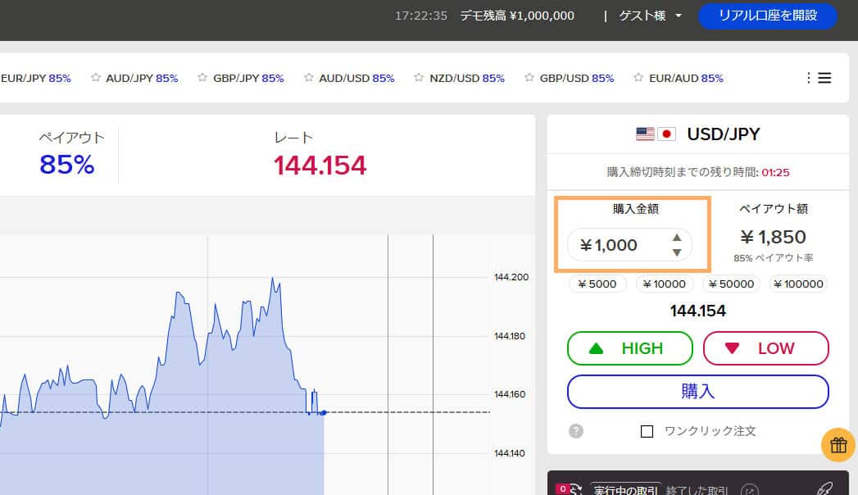Select the AUD/JPY 85% asset
This screenshot has width=858, height=495.
pos(142,78)
